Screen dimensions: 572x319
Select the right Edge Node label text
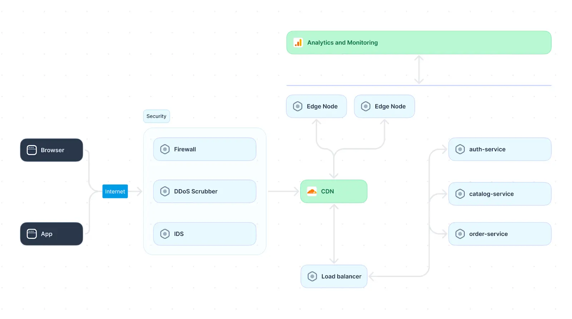390,106
